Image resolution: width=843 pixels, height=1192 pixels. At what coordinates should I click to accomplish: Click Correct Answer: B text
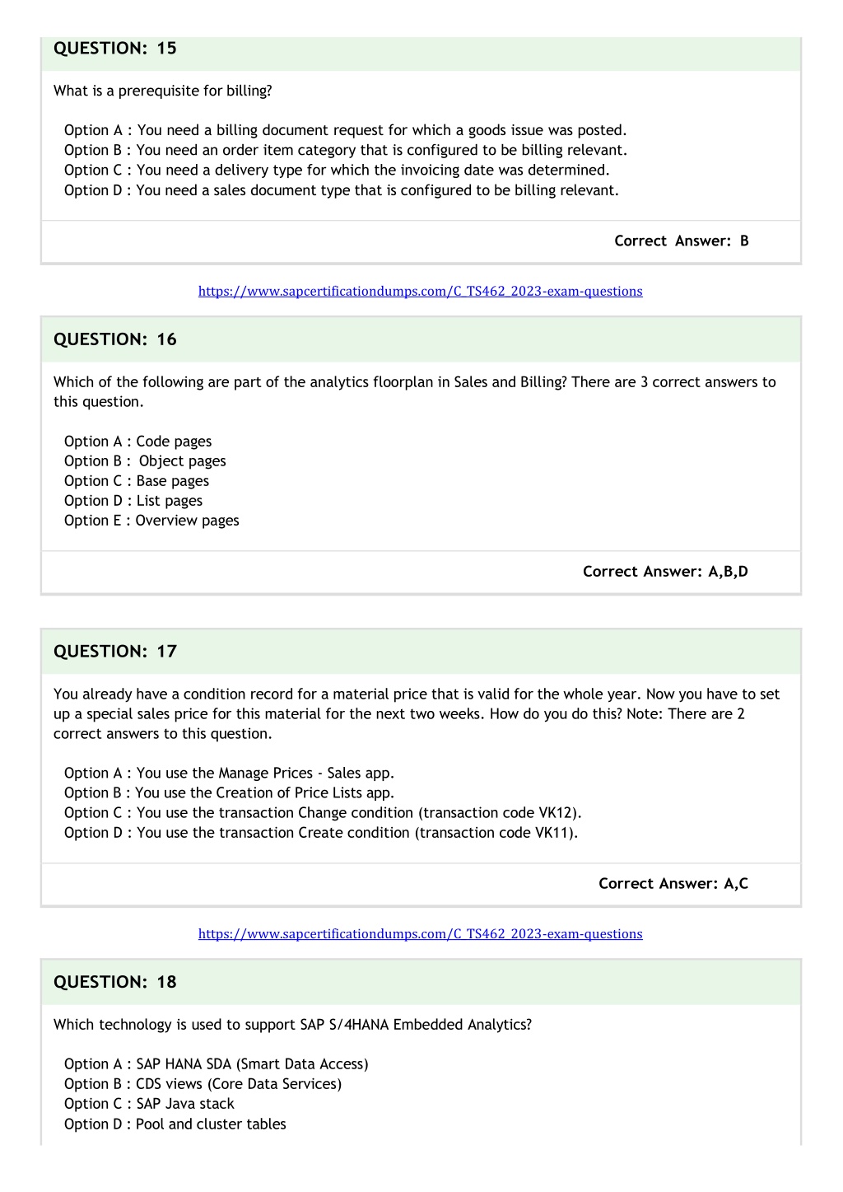[x=682, y=241]
